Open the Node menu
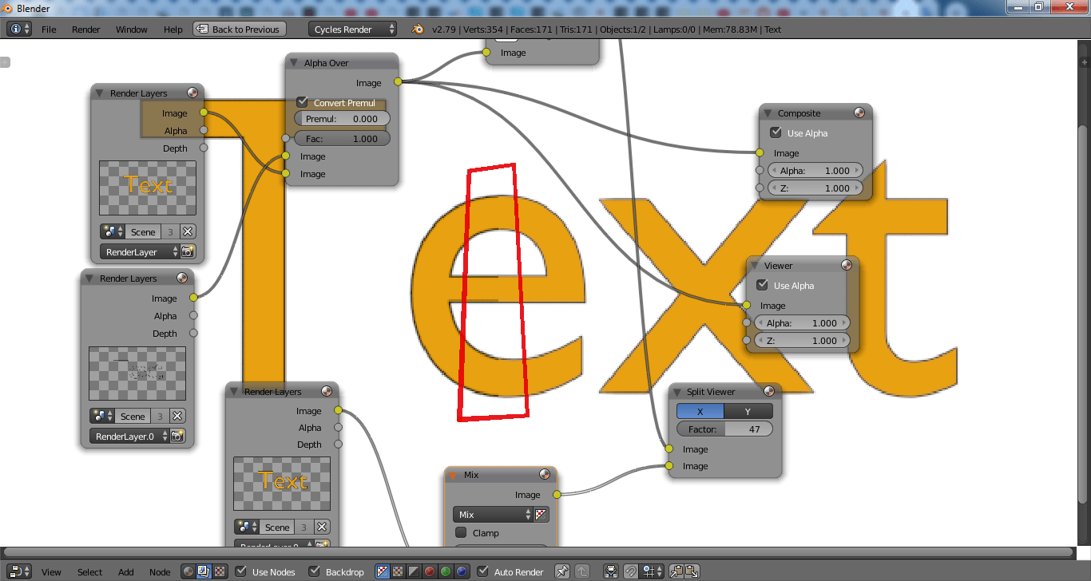The width and height of the screenshot is (1091, 581). click(160, 571)
